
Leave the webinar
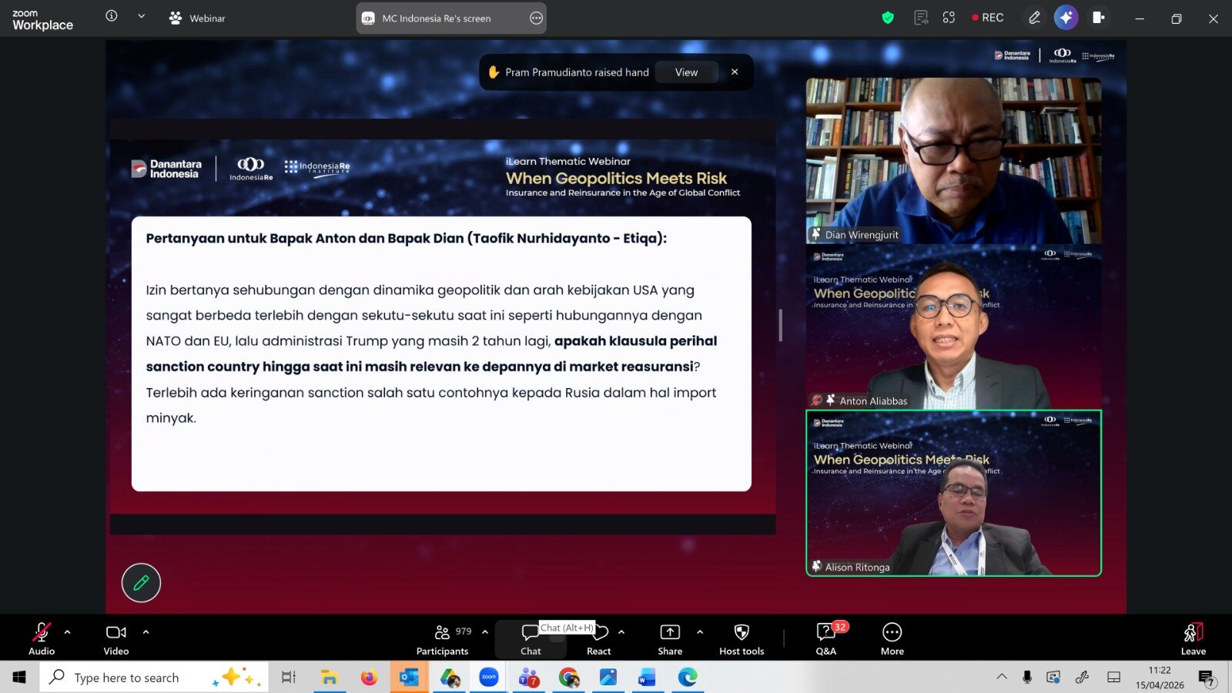pyautogui.click(x=1193, y=638)
